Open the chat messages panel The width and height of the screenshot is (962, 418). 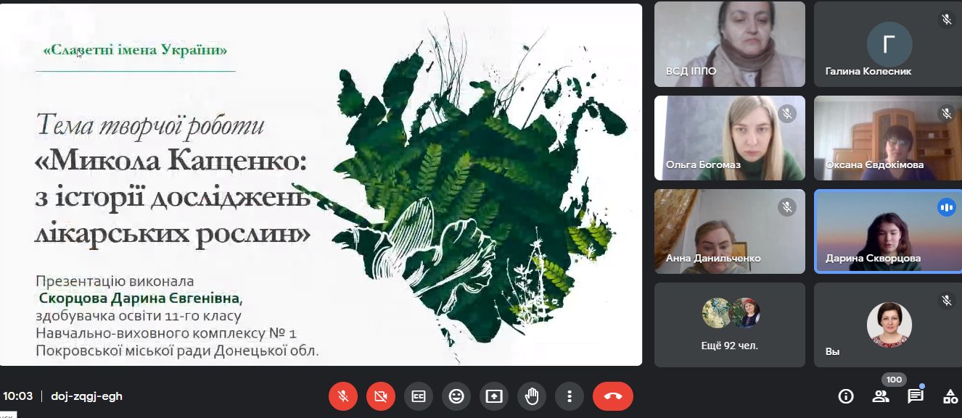coord(916,396)
